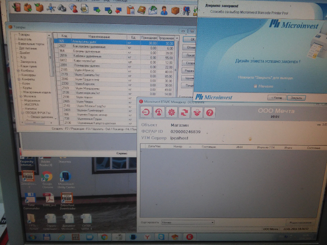Collapse the ОВОЩИ,ФРУКТЫ tree node

[x=22, y=113]
